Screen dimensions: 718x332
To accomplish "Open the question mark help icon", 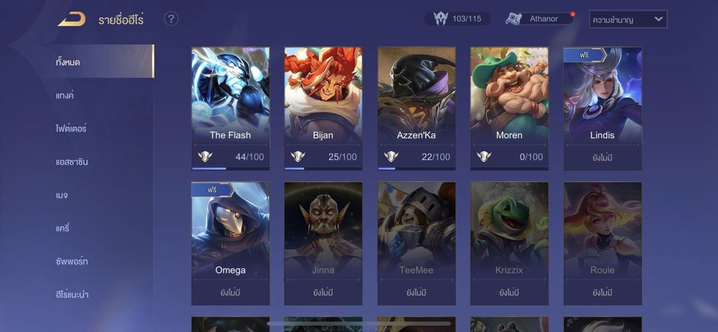I will 171,18.
